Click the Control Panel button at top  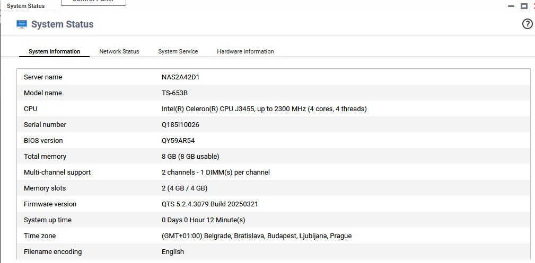[94, 2]
